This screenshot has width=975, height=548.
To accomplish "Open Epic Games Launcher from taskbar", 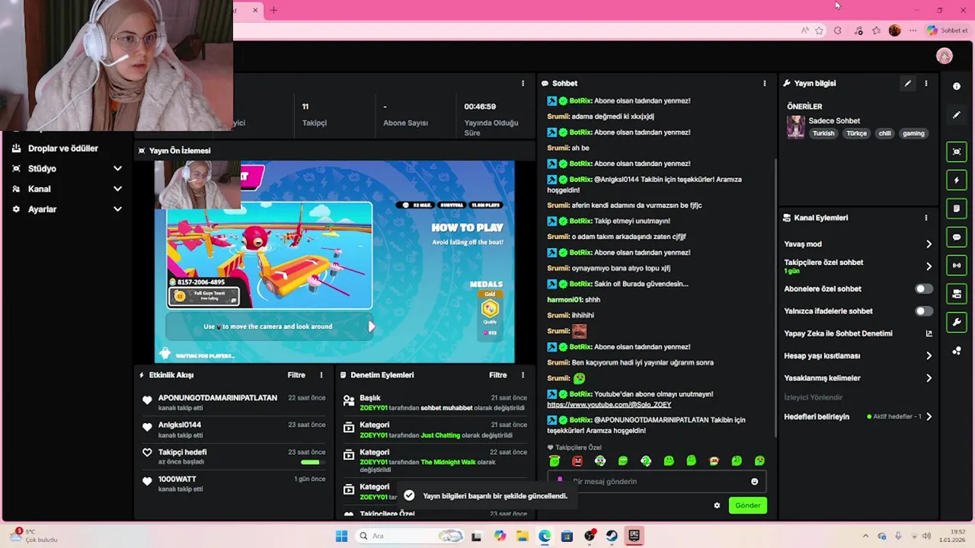I will [634, 536].
